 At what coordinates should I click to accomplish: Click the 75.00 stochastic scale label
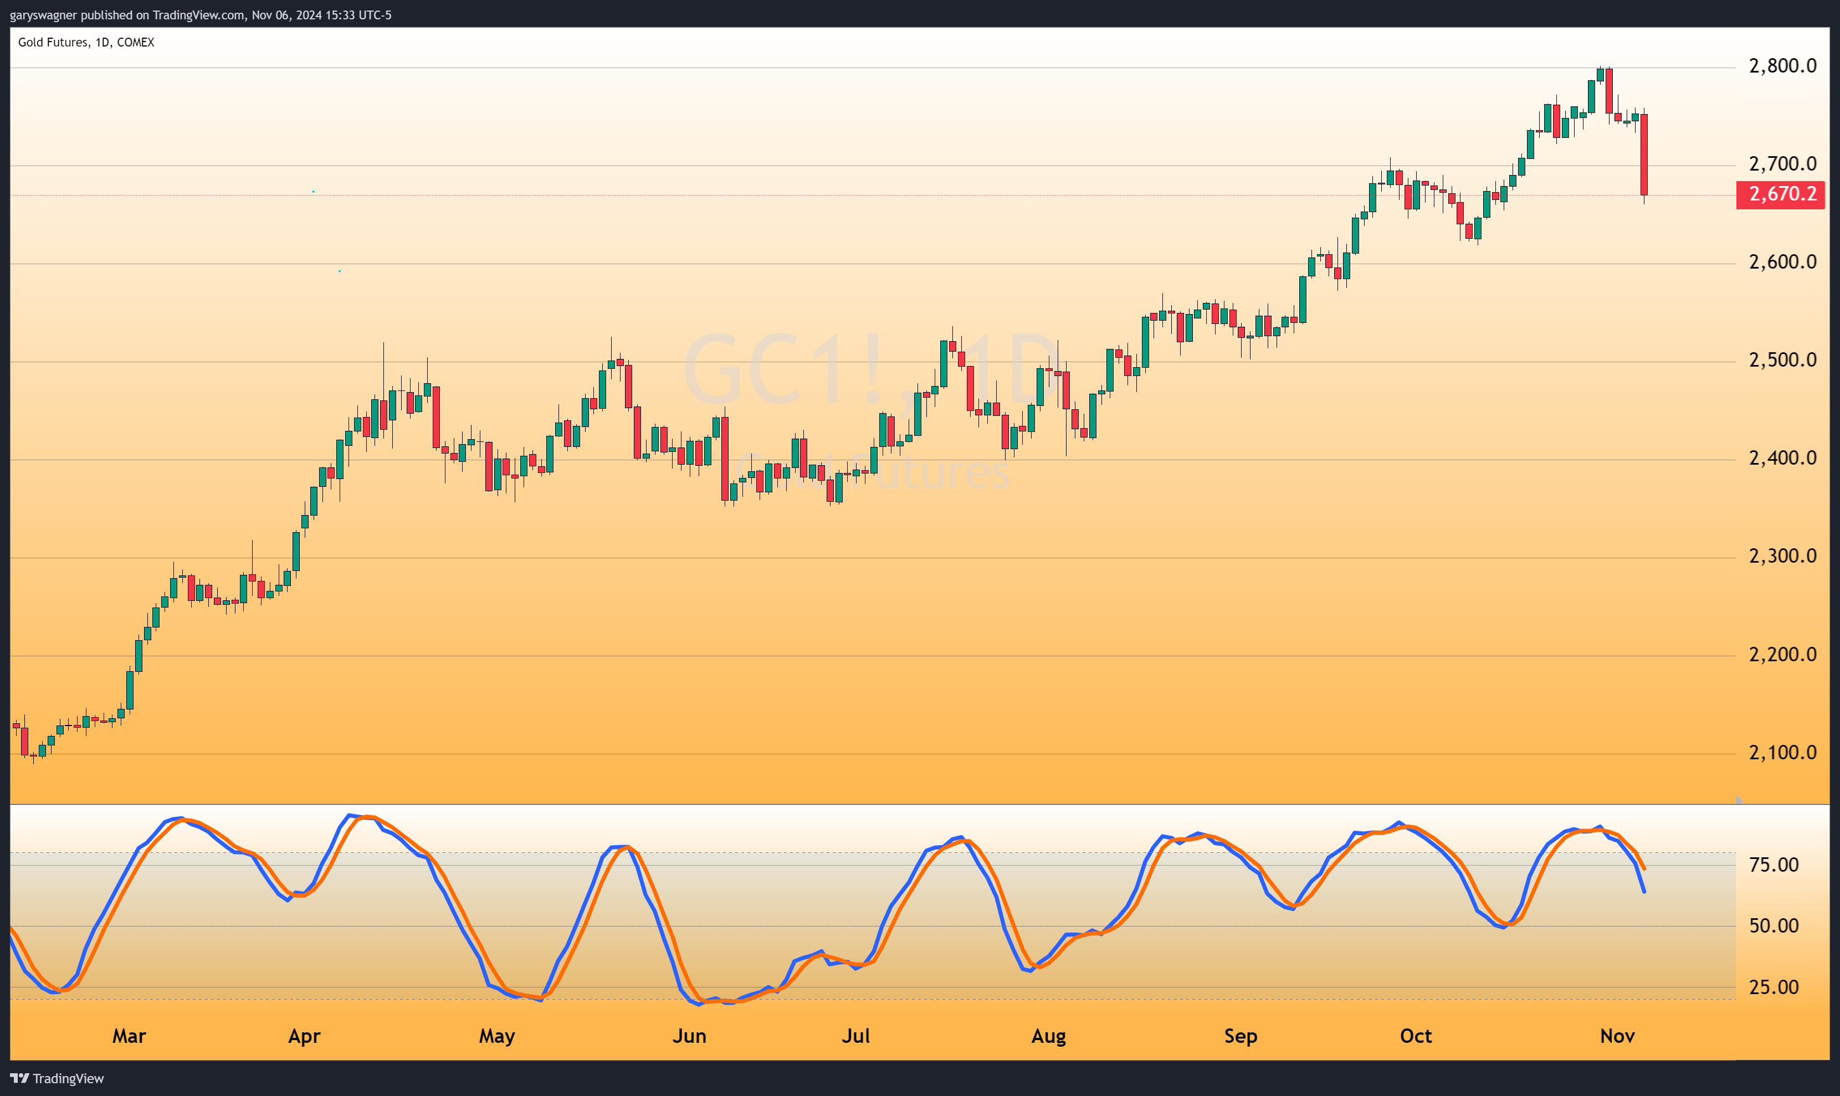(x=1774, y=865)
